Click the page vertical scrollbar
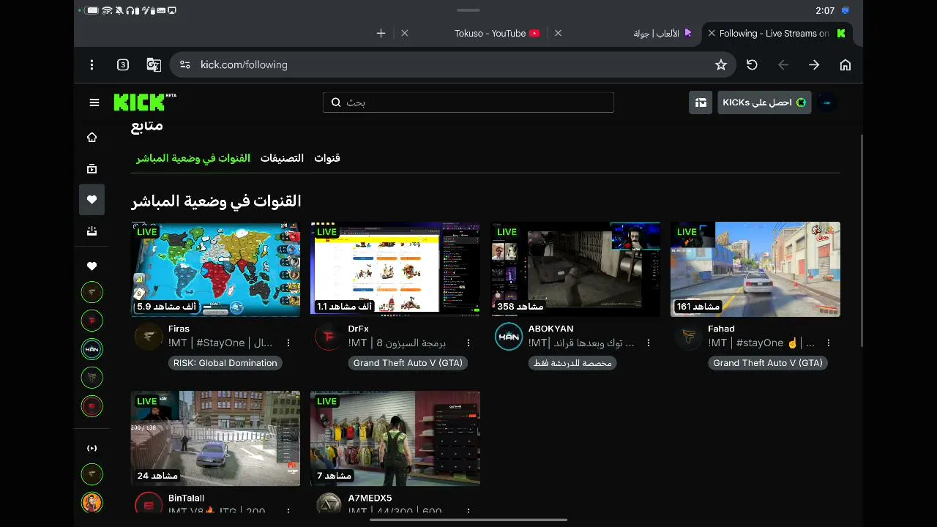Image resolution: width=937 pixels, height=527 pixels. coord(861,242)
